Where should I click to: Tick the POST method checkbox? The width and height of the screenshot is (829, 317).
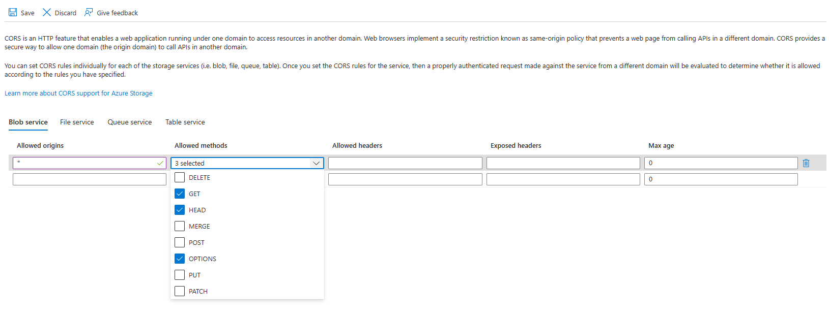pos(180,242)
